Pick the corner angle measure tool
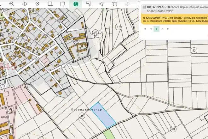The width and height of the screenshot is (208, 139). pyautogui.click(x=89, y=4)
